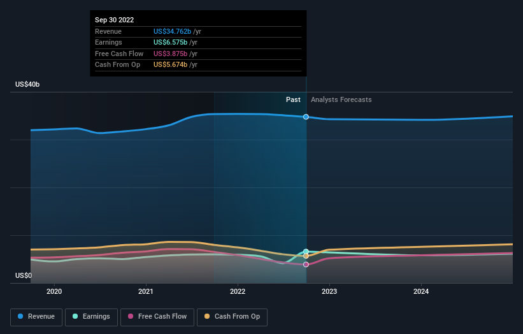This screenshot has width=523, height=334.
Task: Click the Free Cash Flow row label in tooltip
Action: tap(119, 54)
